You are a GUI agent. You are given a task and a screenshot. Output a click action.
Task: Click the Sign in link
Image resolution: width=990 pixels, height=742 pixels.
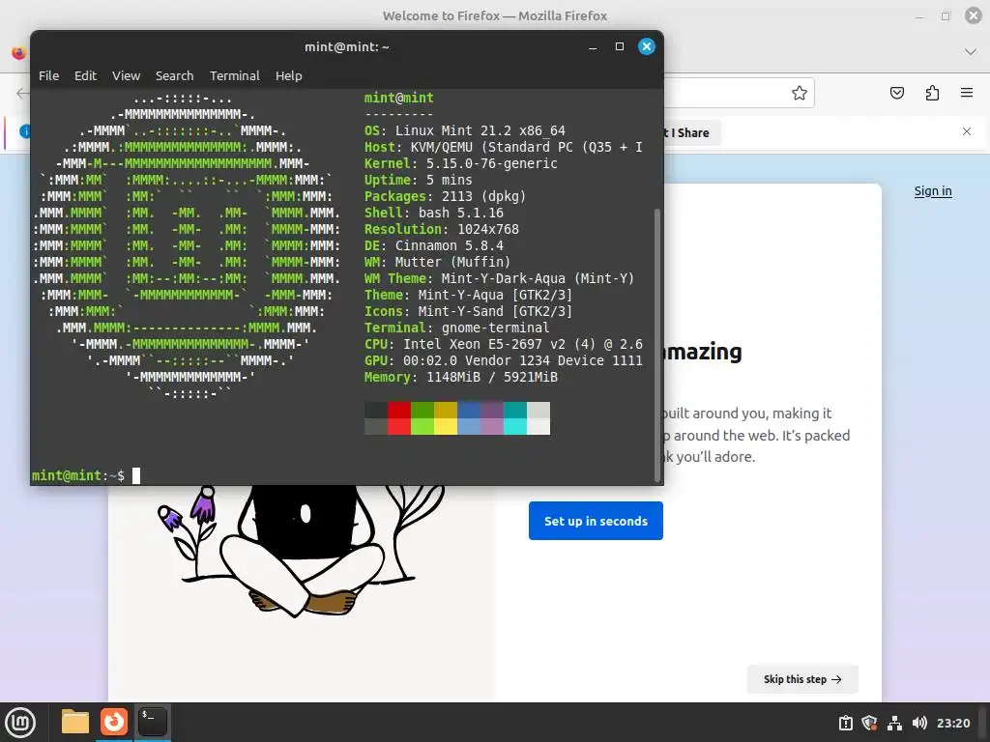coord(933,191)
